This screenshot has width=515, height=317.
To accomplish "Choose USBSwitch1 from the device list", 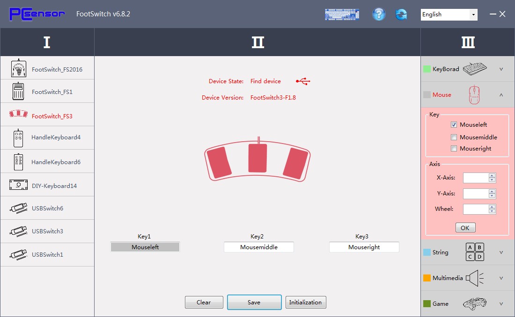I will coord(47,255).
